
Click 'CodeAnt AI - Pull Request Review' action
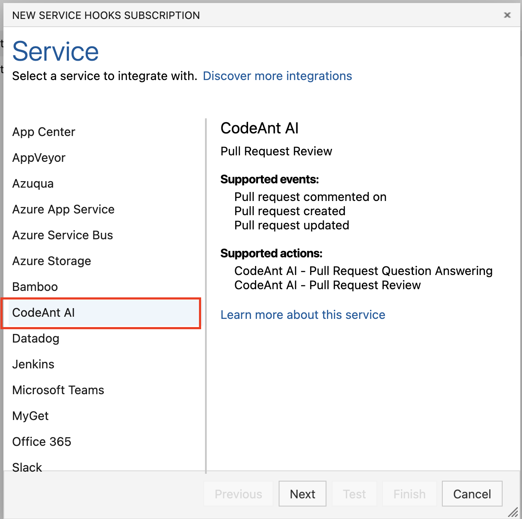point(327,285)
